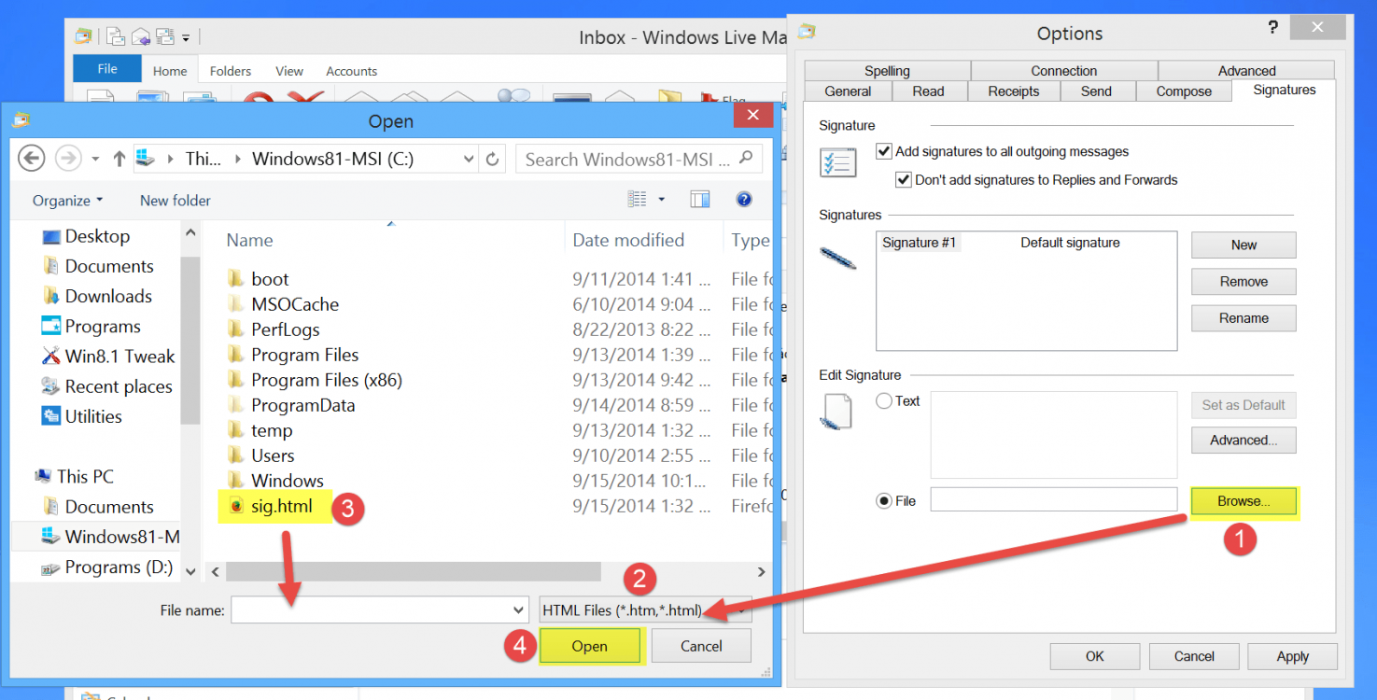The width and height of the screenshot is (1377, 700).
Task: Switch to the Accounts ribbon tab
Action: coord(352,71)
